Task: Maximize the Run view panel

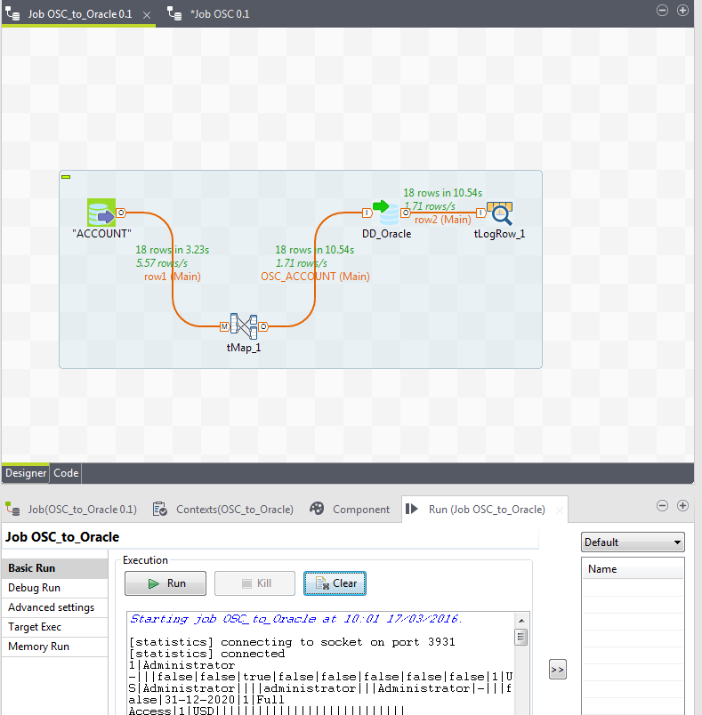Action: coord(683,505)
